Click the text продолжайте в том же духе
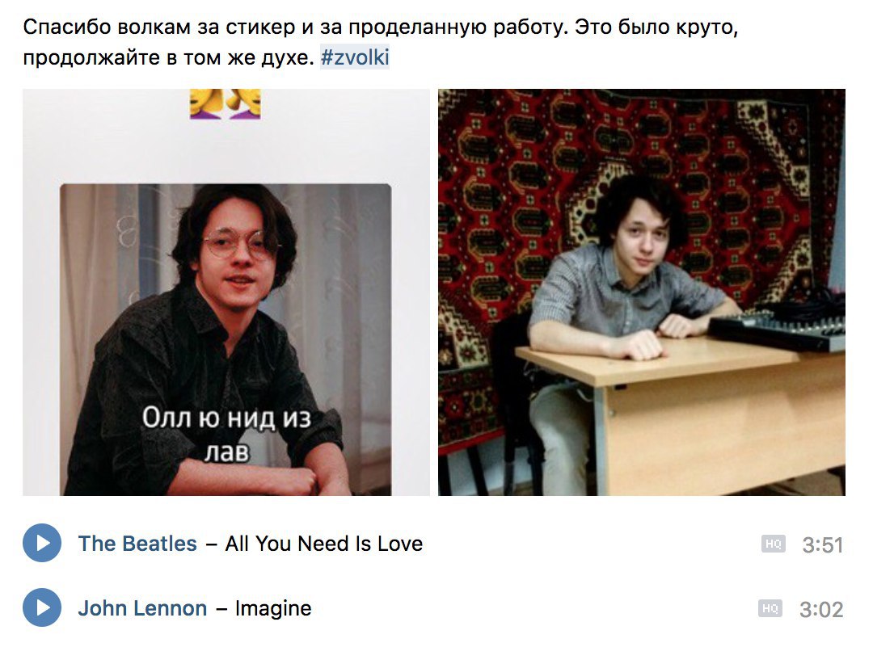This screenshot has height=664, width=873. tap(169, 57)
